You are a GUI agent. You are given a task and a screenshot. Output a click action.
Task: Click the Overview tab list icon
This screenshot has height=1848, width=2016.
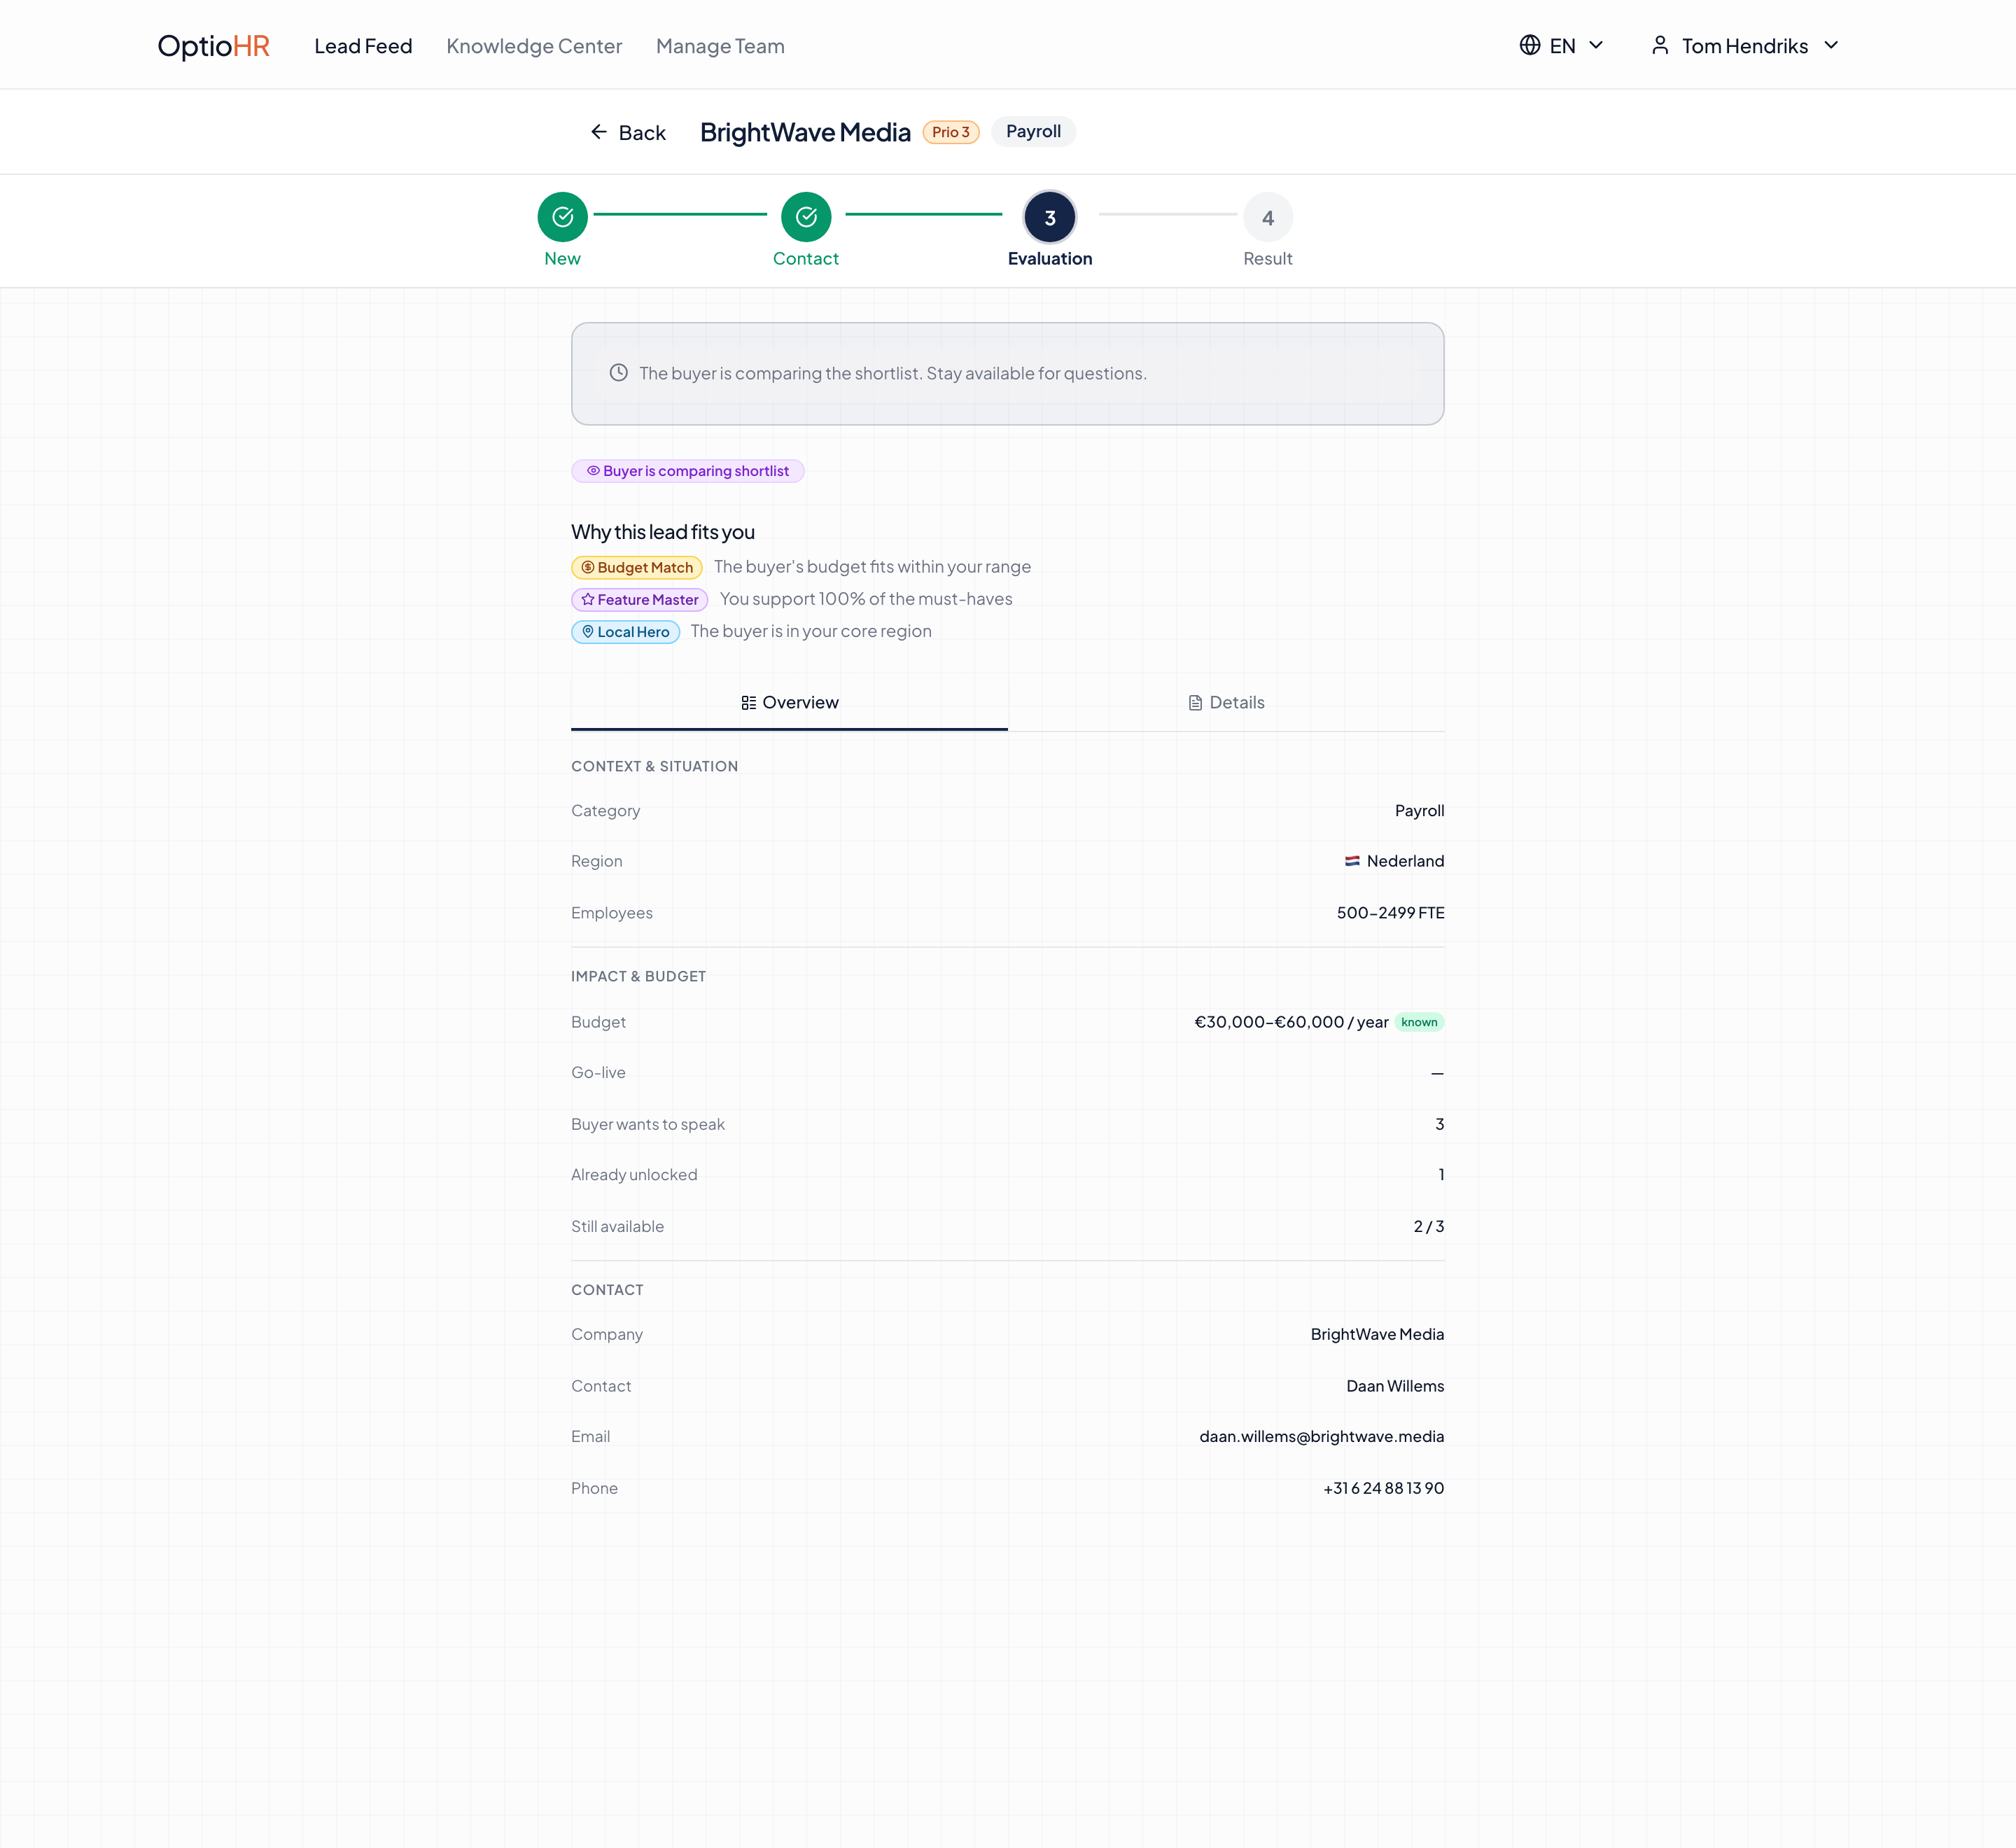(749, 703)
